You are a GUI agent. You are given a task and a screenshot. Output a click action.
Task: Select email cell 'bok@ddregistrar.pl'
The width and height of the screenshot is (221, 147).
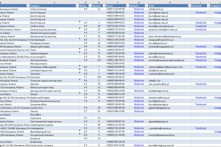(x=170, y=91)
